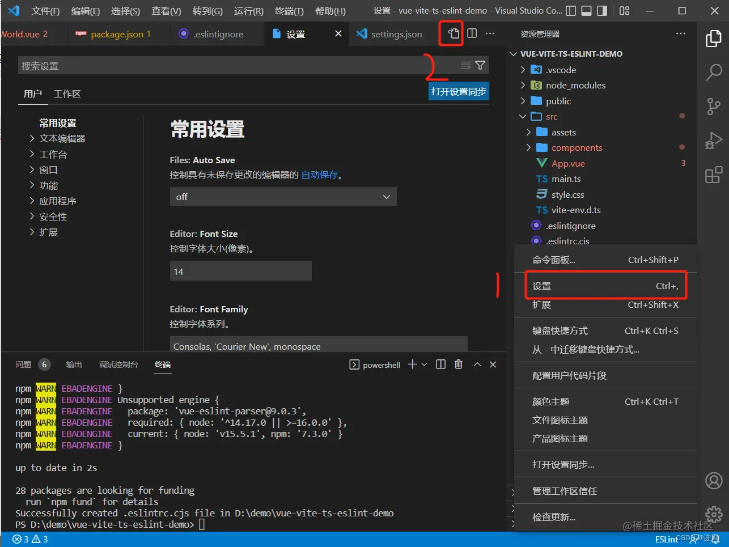Switch to 工作区 settings tab
Screen dimensions: 729x547
click(67, 94)
